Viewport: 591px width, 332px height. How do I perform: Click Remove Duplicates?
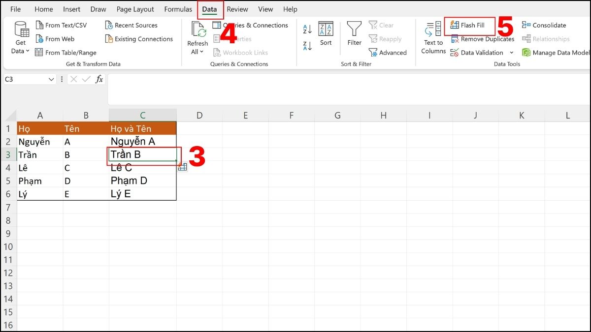click(483, 39)
